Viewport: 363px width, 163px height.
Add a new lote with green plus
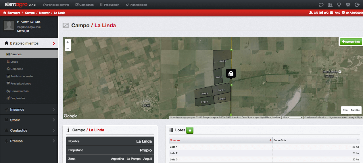[190, 130]
